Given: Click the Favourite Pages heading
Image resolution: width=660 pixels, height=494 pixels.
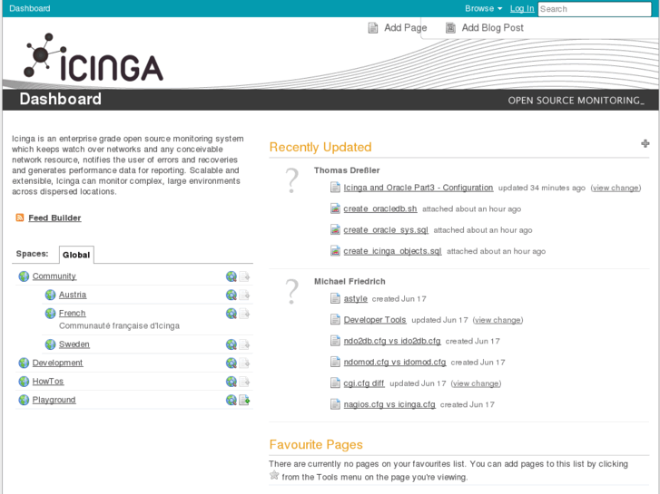Looking at the screenshot, I should [316, 444].
